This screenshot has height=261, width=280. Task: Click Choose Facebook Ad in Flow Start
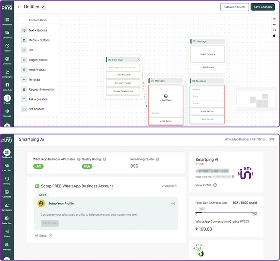tap(123, 91)
